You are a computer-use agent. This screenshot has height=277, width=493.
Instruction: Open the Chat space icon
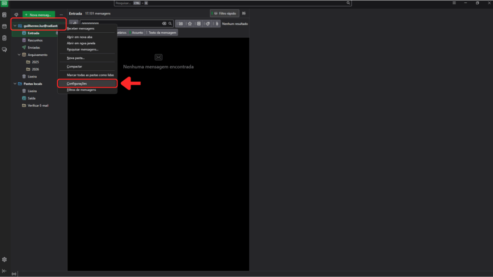[x=4, y=49]
